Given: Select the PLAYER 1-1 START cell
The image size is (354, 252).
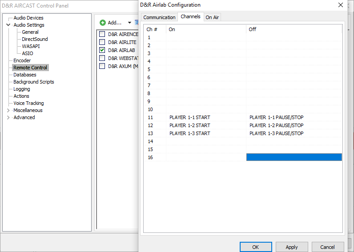Looking at the screenshot, I should (206, 117).
